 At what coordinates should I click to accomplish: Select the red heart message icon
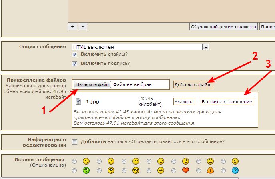pos(186,170)
